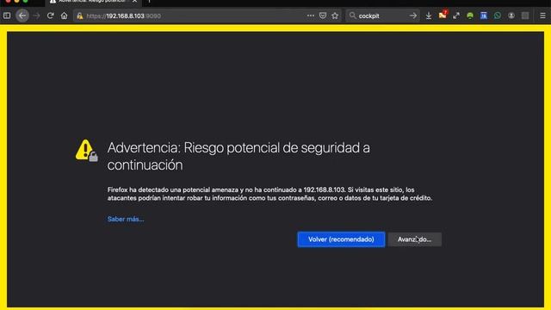Open the Firefox home page
This screenshot has width=551, height=310.
64,15
